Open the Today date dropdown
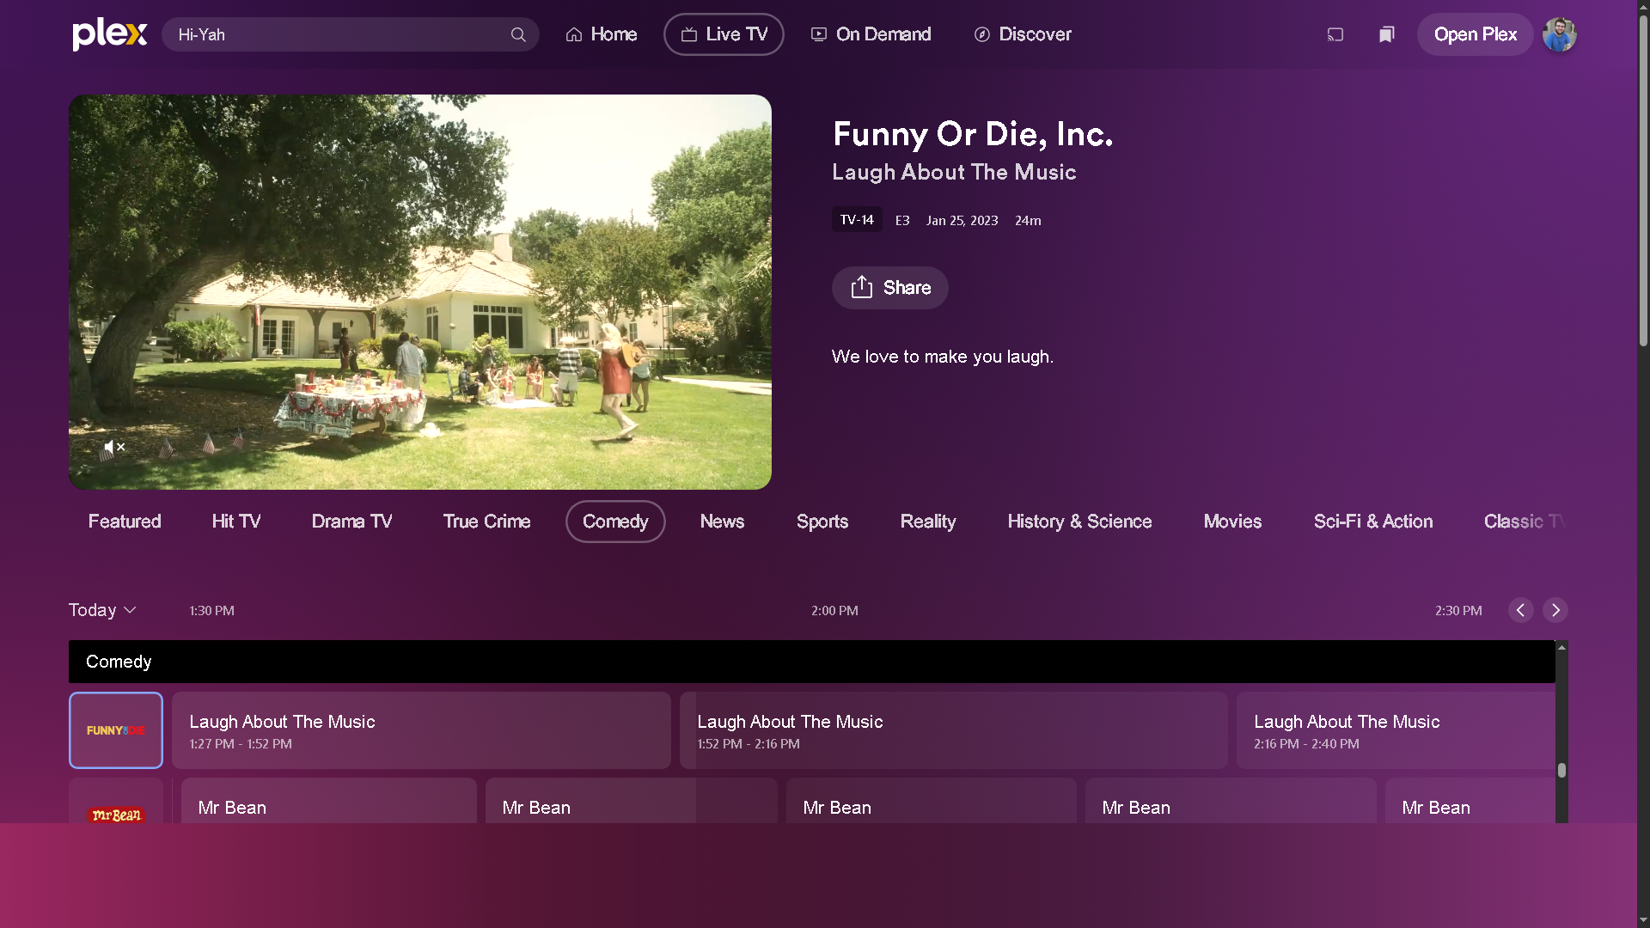This screenshot has width=1650, height=928. tap(102, 610)
